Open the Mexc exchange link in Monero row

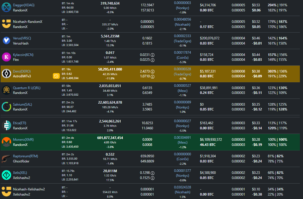[x=182, y=142]
